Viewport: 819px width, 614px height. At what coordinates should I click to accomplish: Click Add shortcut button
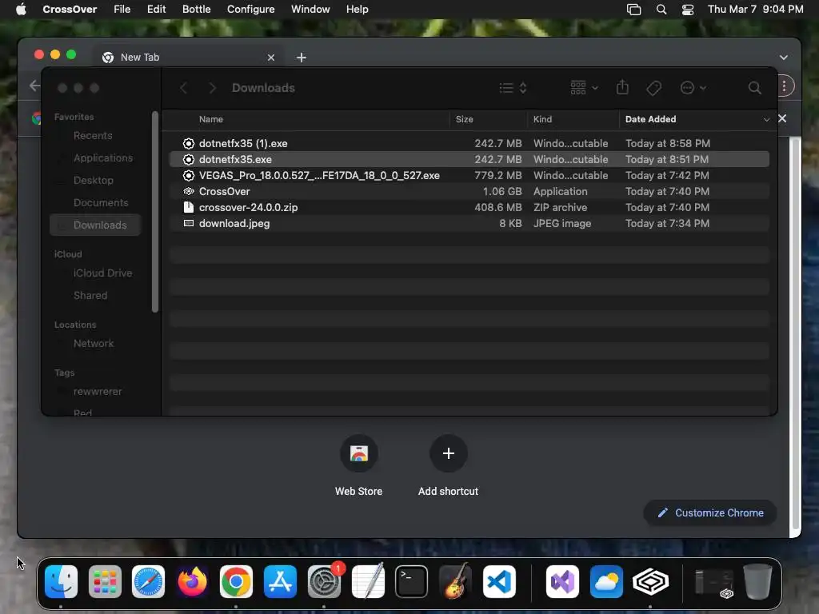[448, 466]
